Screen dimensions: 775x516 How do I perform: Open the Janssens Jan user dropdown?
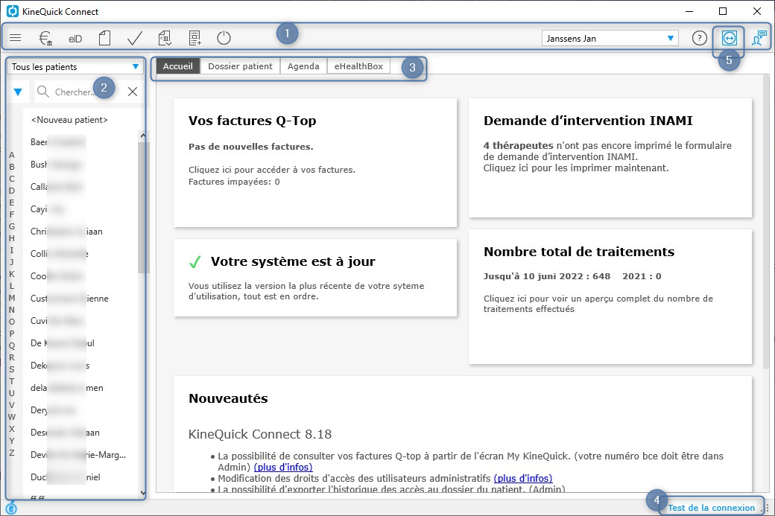[610, 38]
